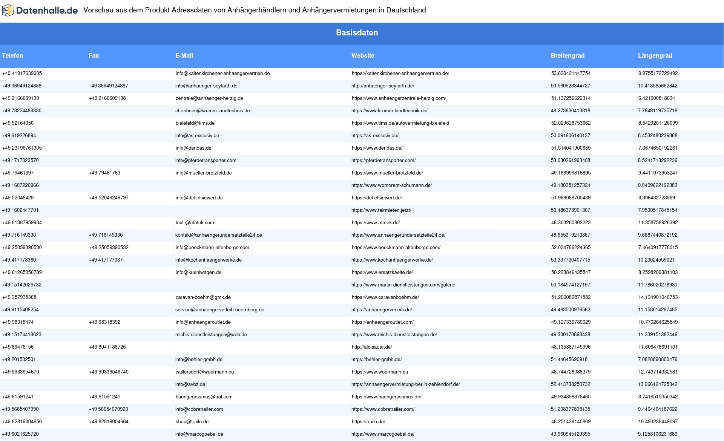The width and height of the screenshot is (724, 441).
Task: Click the womorent-schumann.de website URL
Action: click(x=392, y=185)
